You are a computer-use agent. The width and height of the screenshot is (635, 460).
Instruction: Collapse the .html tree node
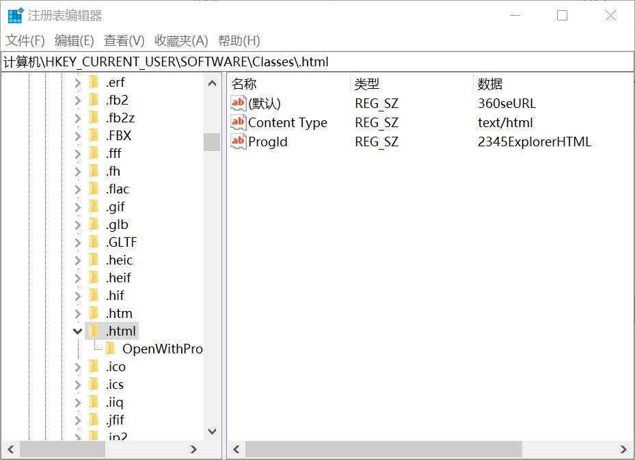pyautogui.click(x=77, y=330)
